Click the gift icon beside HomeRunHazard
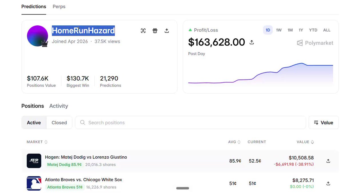This screenshot has height=194, width=343. (155, 31)
